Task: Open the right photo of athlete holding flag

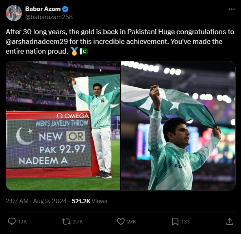Action: (178, 126)
